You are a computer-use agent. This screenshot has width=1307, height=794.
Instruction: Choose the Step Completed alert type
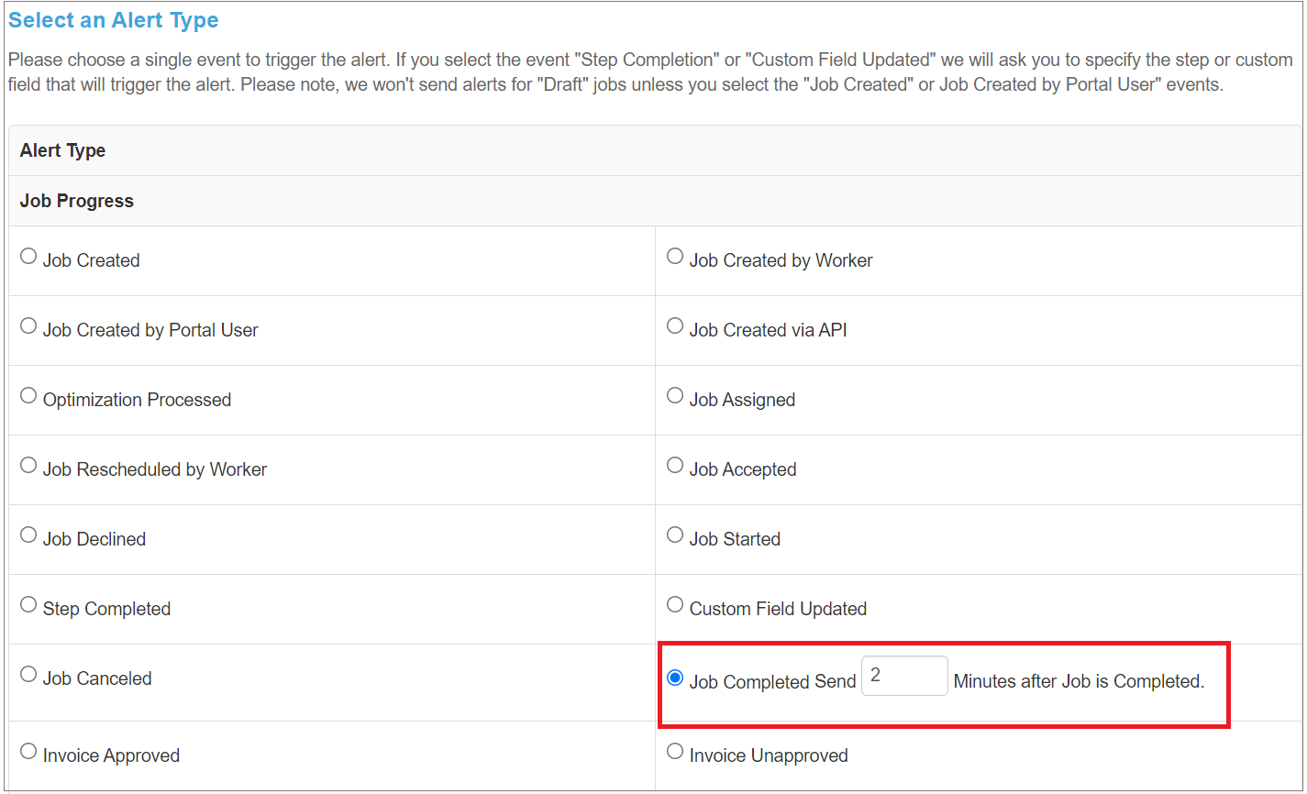click(28, 604)
